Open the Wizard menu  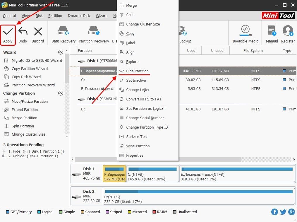point(102,16)
